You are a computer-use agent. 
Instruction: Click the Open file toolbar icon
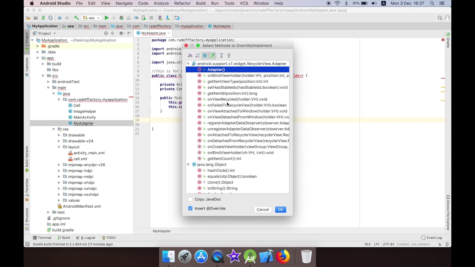coord(28,18)
